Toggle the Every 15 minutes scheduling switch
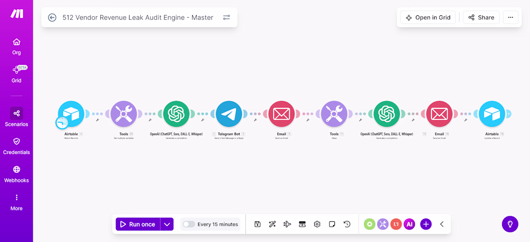The width and height of the screenshot is (530, 242). tap(189, 224)
